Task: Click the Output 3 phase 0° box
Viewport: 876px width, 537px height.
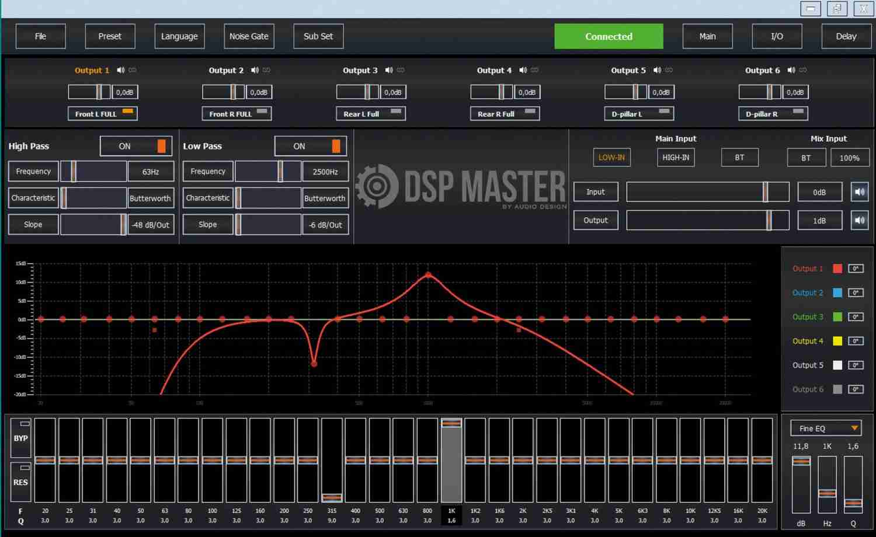Action: point(856,317)
